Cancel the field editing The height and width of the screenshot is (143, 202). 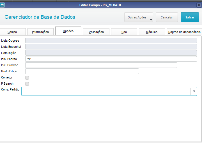[x=167, y=17]
